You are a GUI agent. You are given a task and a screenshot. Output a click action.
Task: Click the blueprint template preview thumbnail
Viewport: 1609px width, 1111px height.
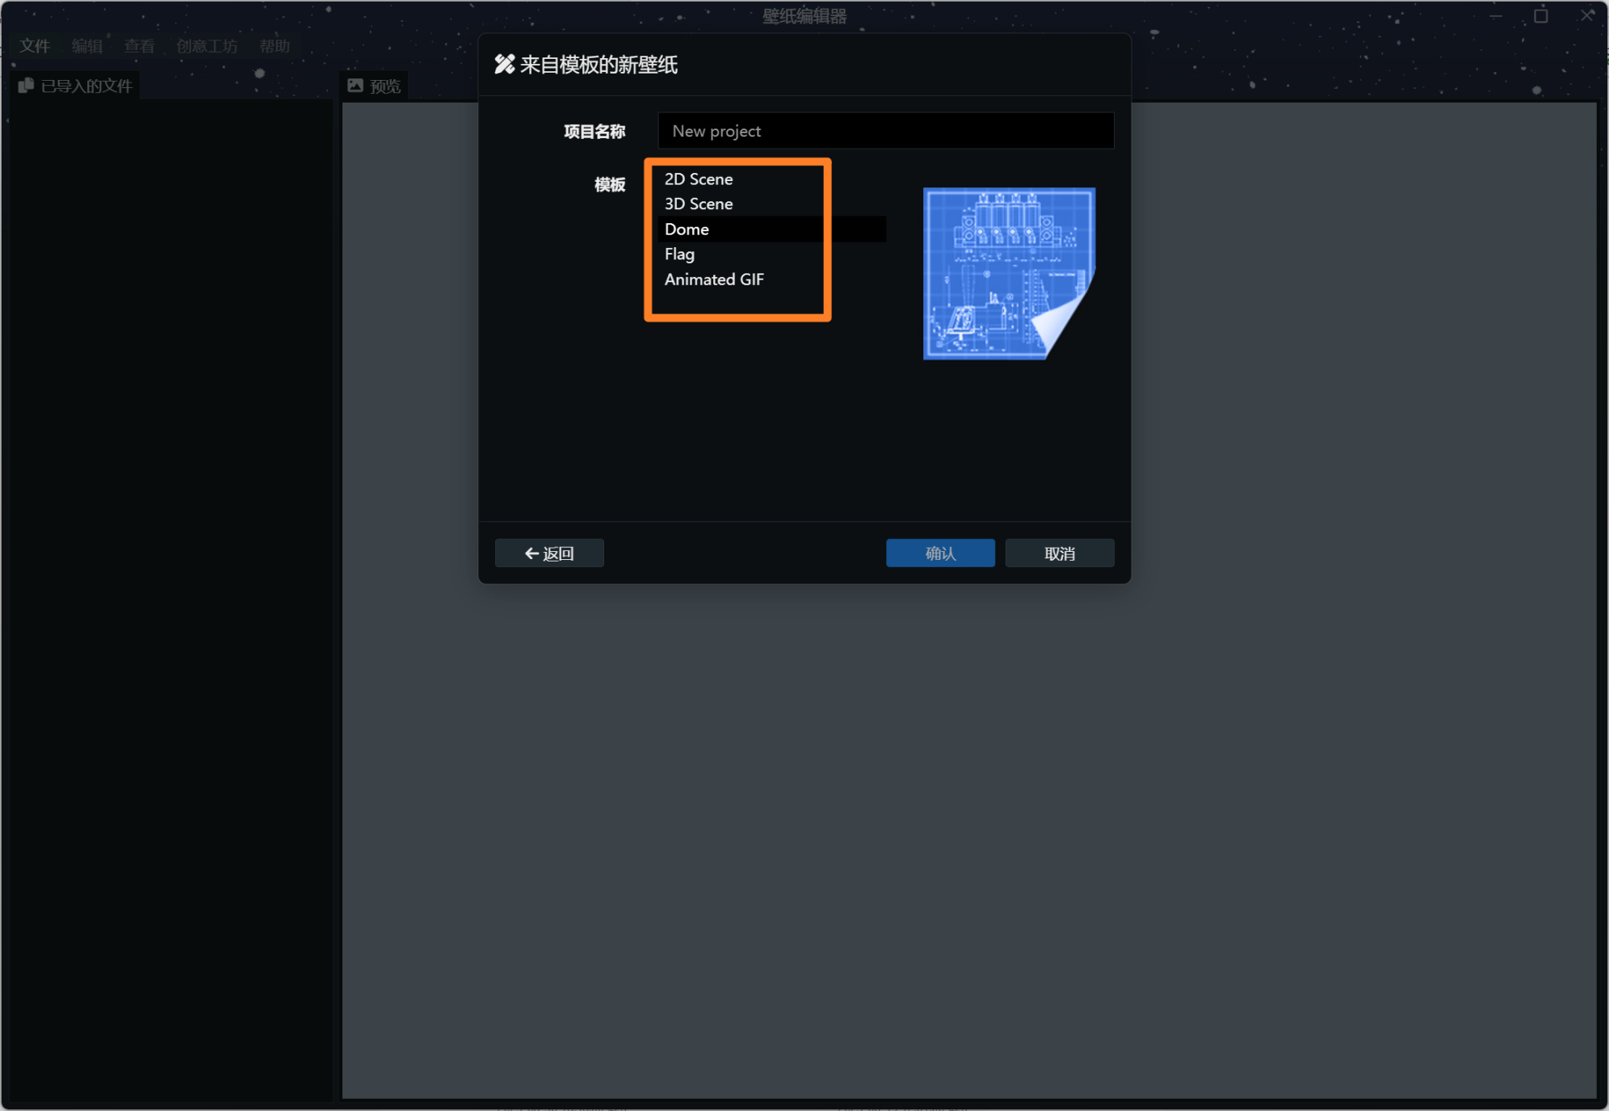click(x=1008, y=273)
